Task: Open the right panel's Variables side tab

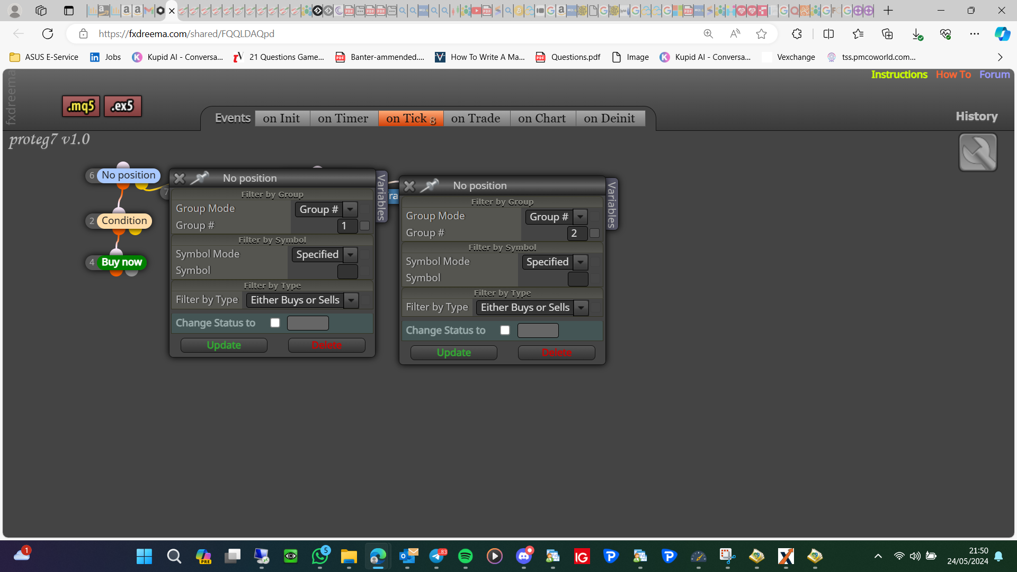Action: click(x=611, y=204)
